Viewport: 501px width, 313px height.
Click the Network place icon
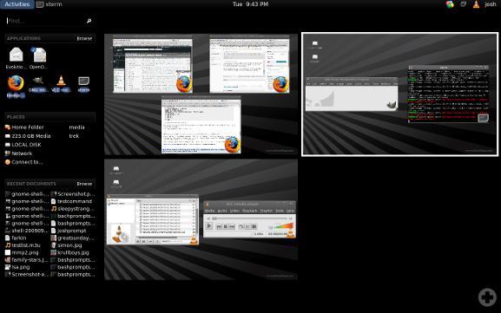8,153
